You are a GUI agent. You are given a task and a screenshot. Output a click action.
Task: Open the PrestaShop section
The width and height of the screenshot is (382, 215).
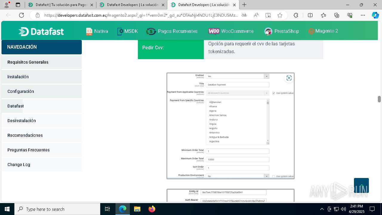281,31
